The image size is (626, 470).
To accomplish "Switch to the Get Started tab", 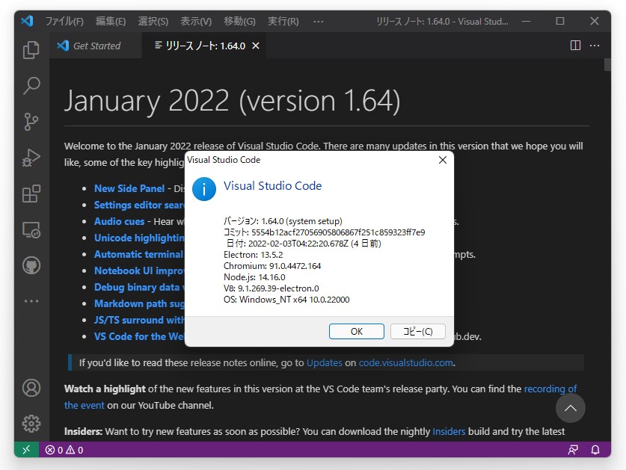I will [93, 45].
